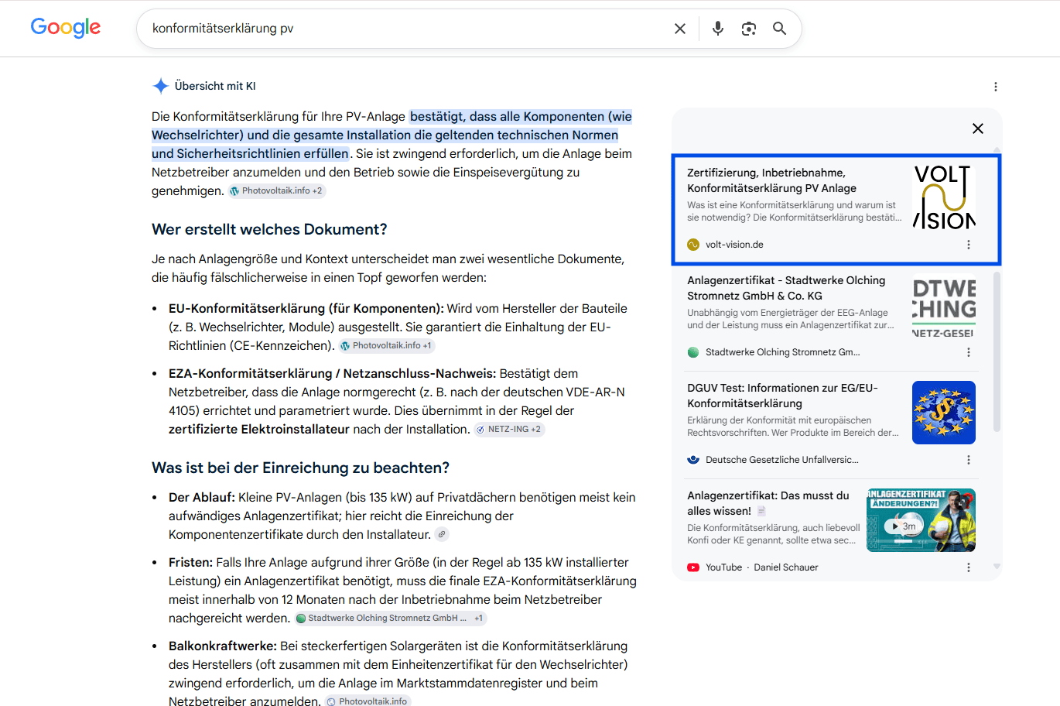Click the DGUV favicon
The width and height of the screenshot is (1060, 706).
(x=693, y=460)
